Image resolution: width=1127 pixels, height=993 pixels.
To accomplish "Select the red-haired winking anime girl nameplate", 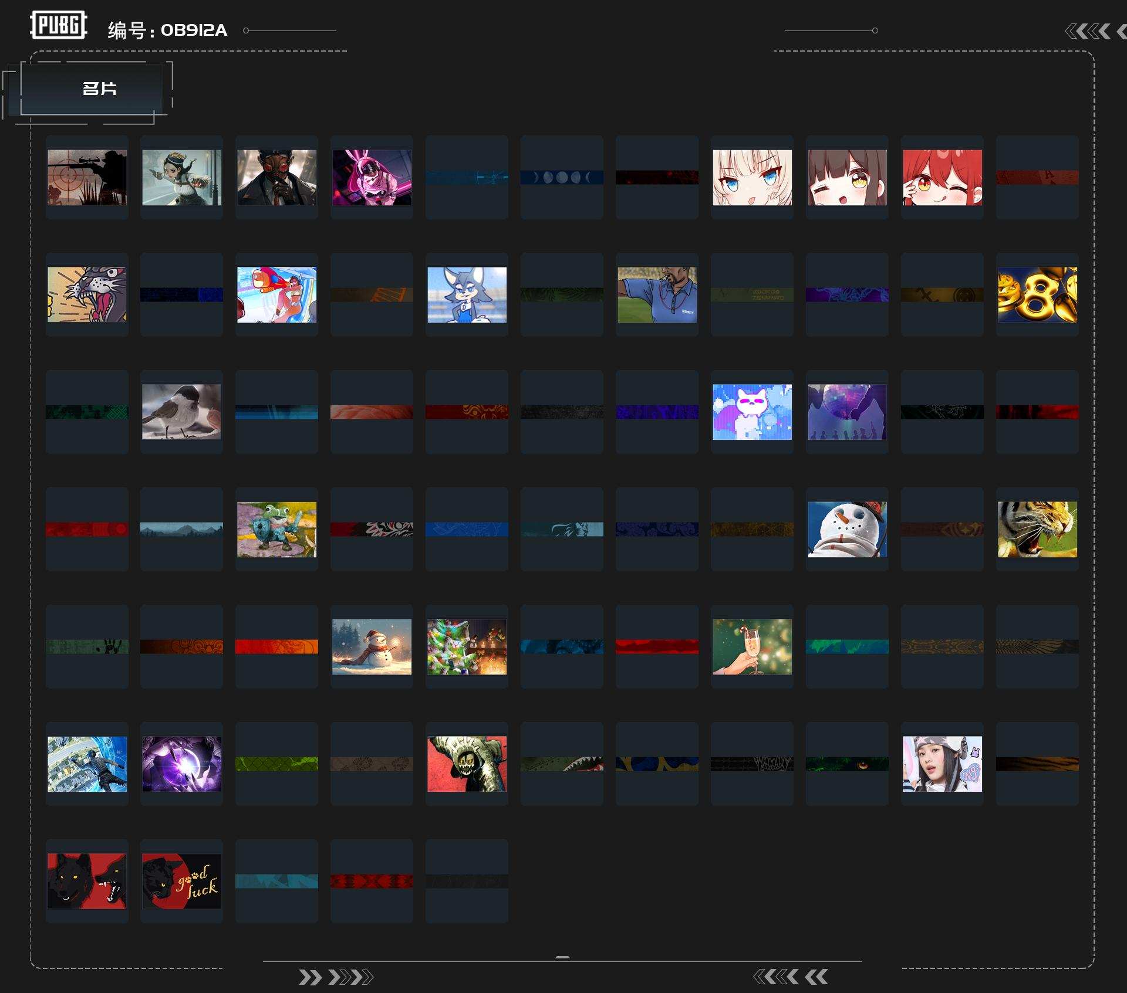I will (x=942, y=177).
